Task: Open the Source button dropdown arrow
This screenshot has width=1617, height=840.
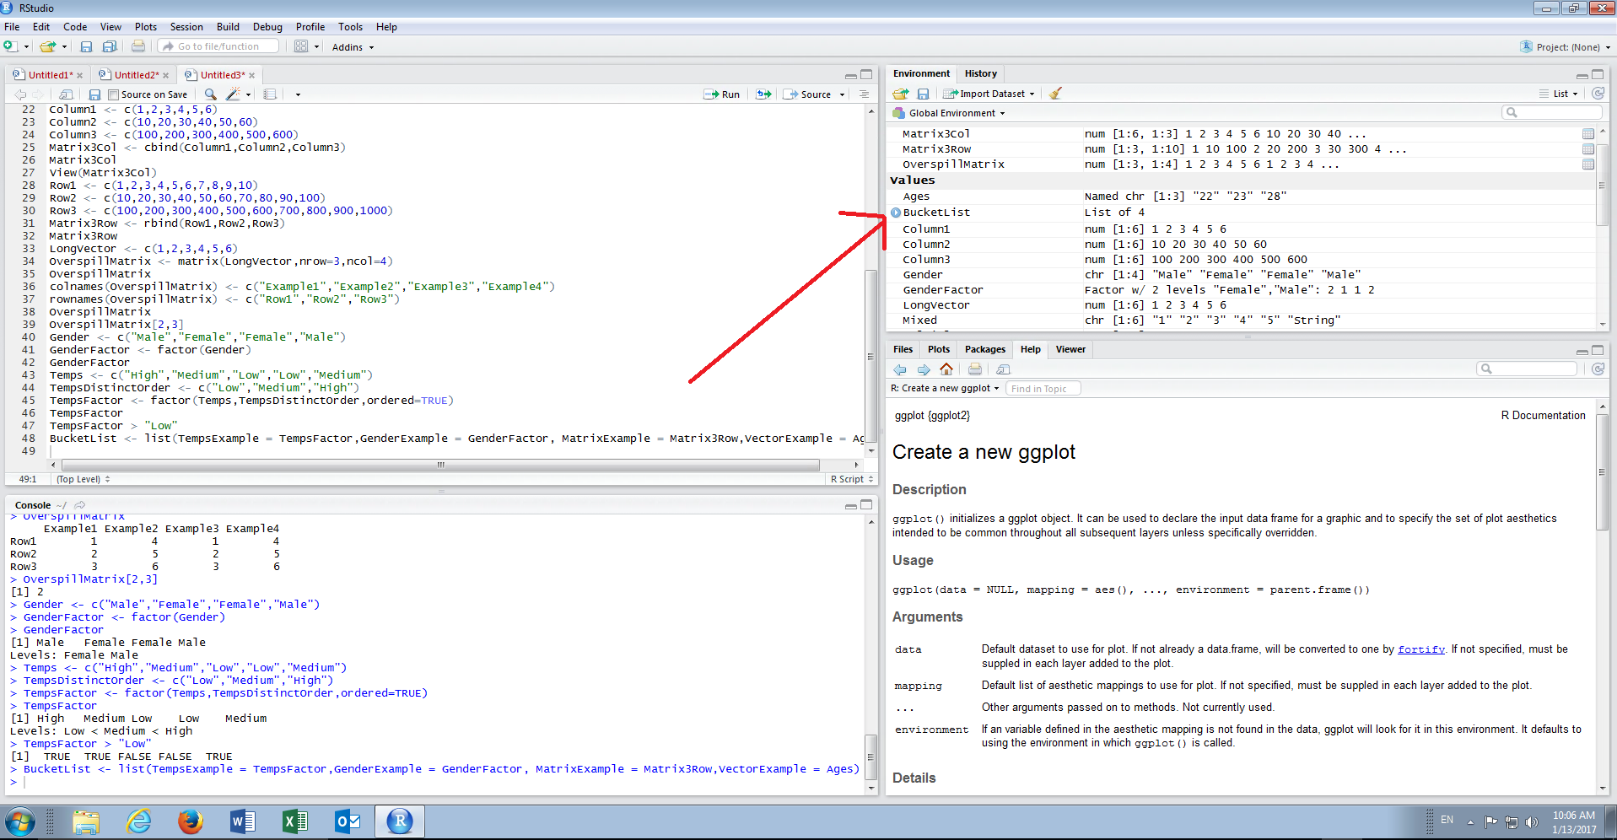Action: coord(843,94)
